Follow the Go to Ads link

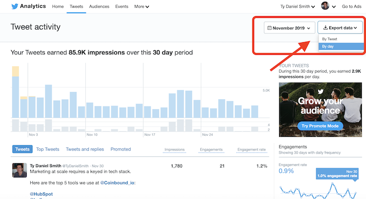coord(351,7)
